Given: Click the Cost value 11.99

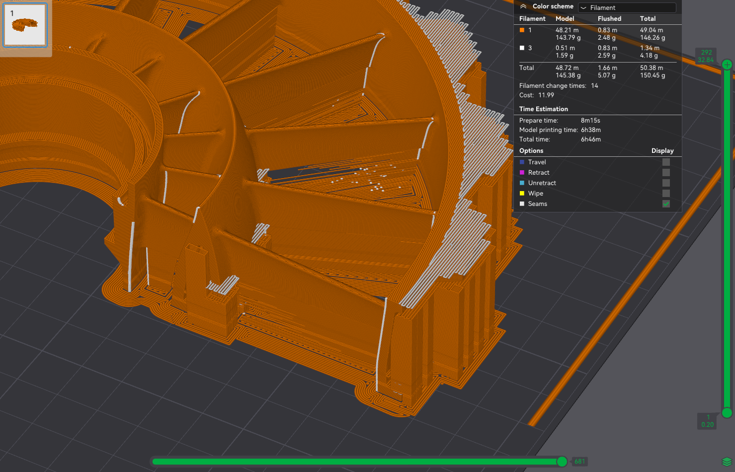Looking at the screenshot, I should 546,95.
